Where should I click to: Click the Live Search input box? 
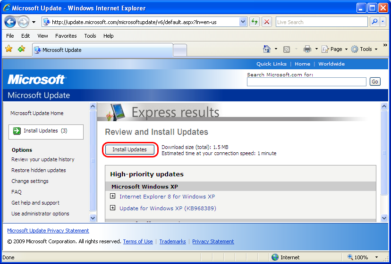pos(322,22)
